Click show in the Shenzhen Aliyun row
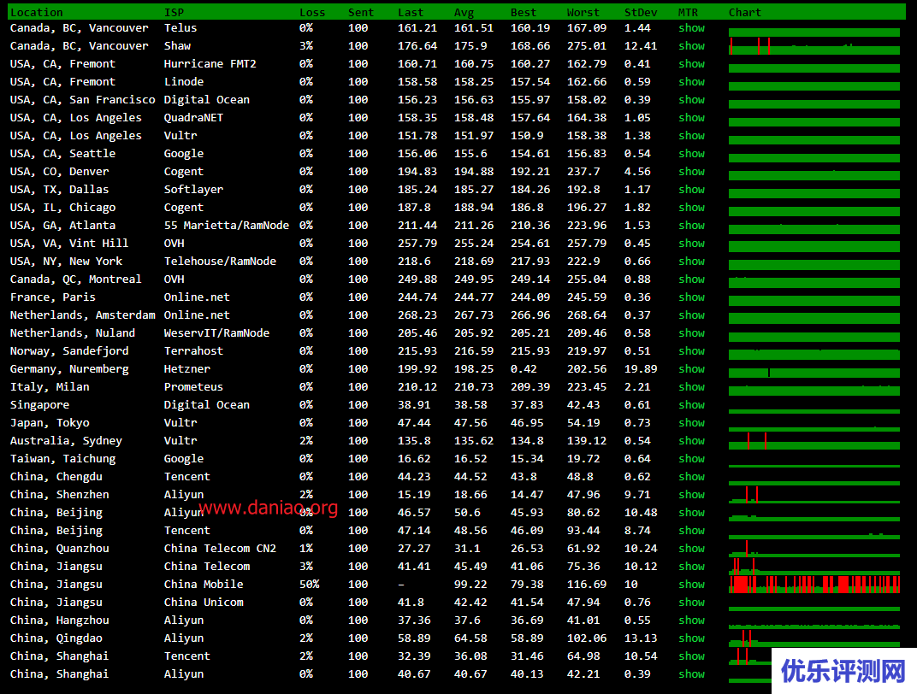The image size is (917, 694). 691,495
